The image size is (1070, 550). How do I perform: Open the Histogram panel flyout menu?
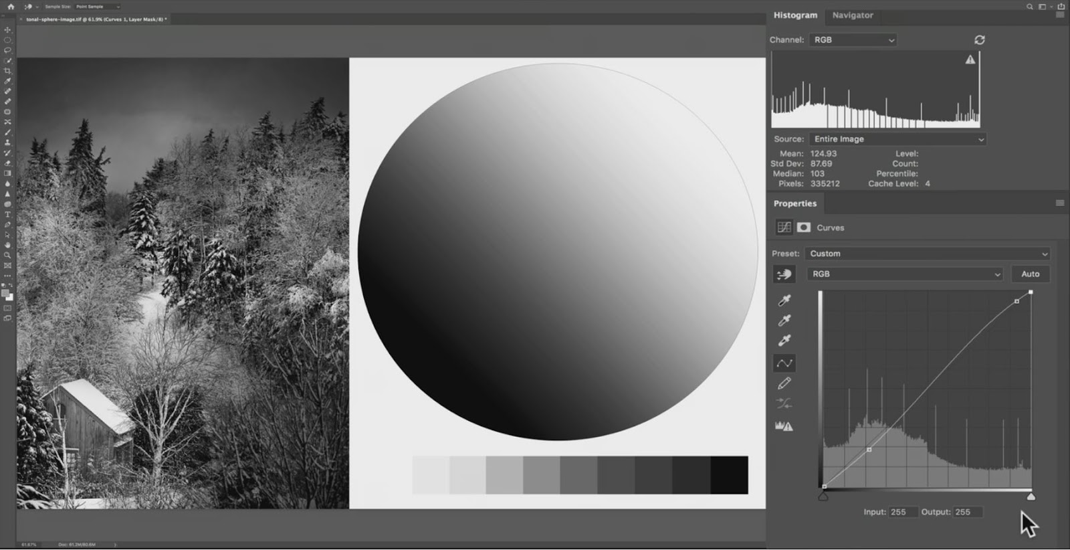click(x=1060, y=15)
